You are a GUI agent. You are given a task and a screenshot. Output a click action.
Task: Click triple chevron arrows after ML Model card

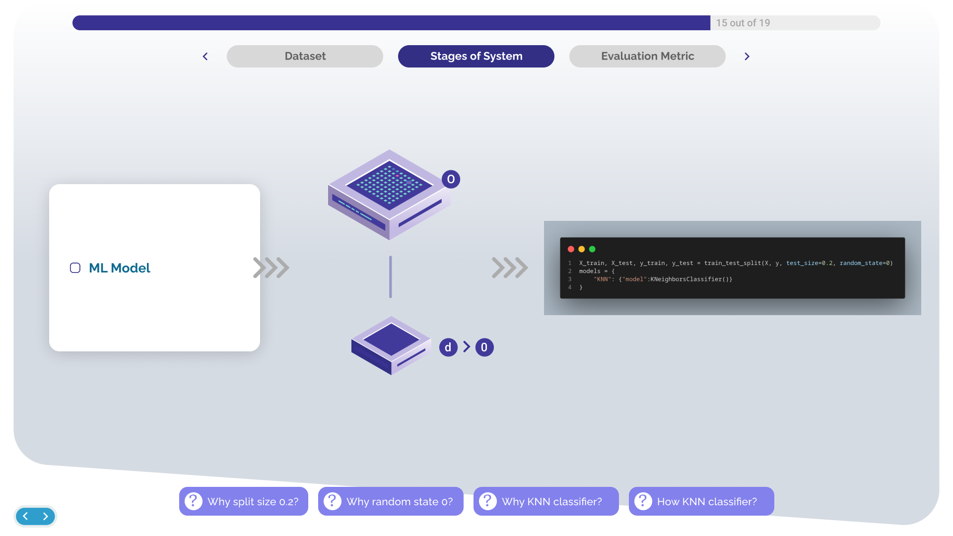click(x=271, y=268)
